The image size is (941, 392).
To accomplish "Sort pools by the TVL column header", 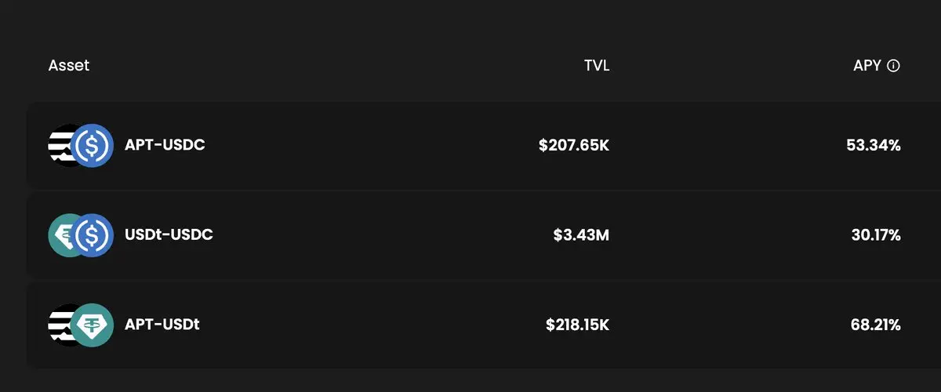I will pyautogui.click(x=597, y=66).
